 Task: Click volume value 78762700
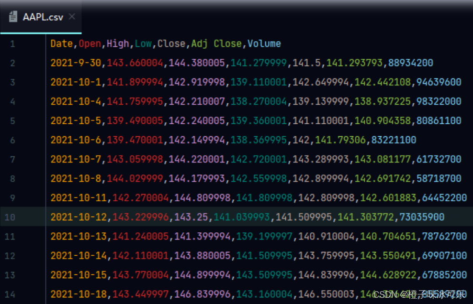[x=444, y=237]
